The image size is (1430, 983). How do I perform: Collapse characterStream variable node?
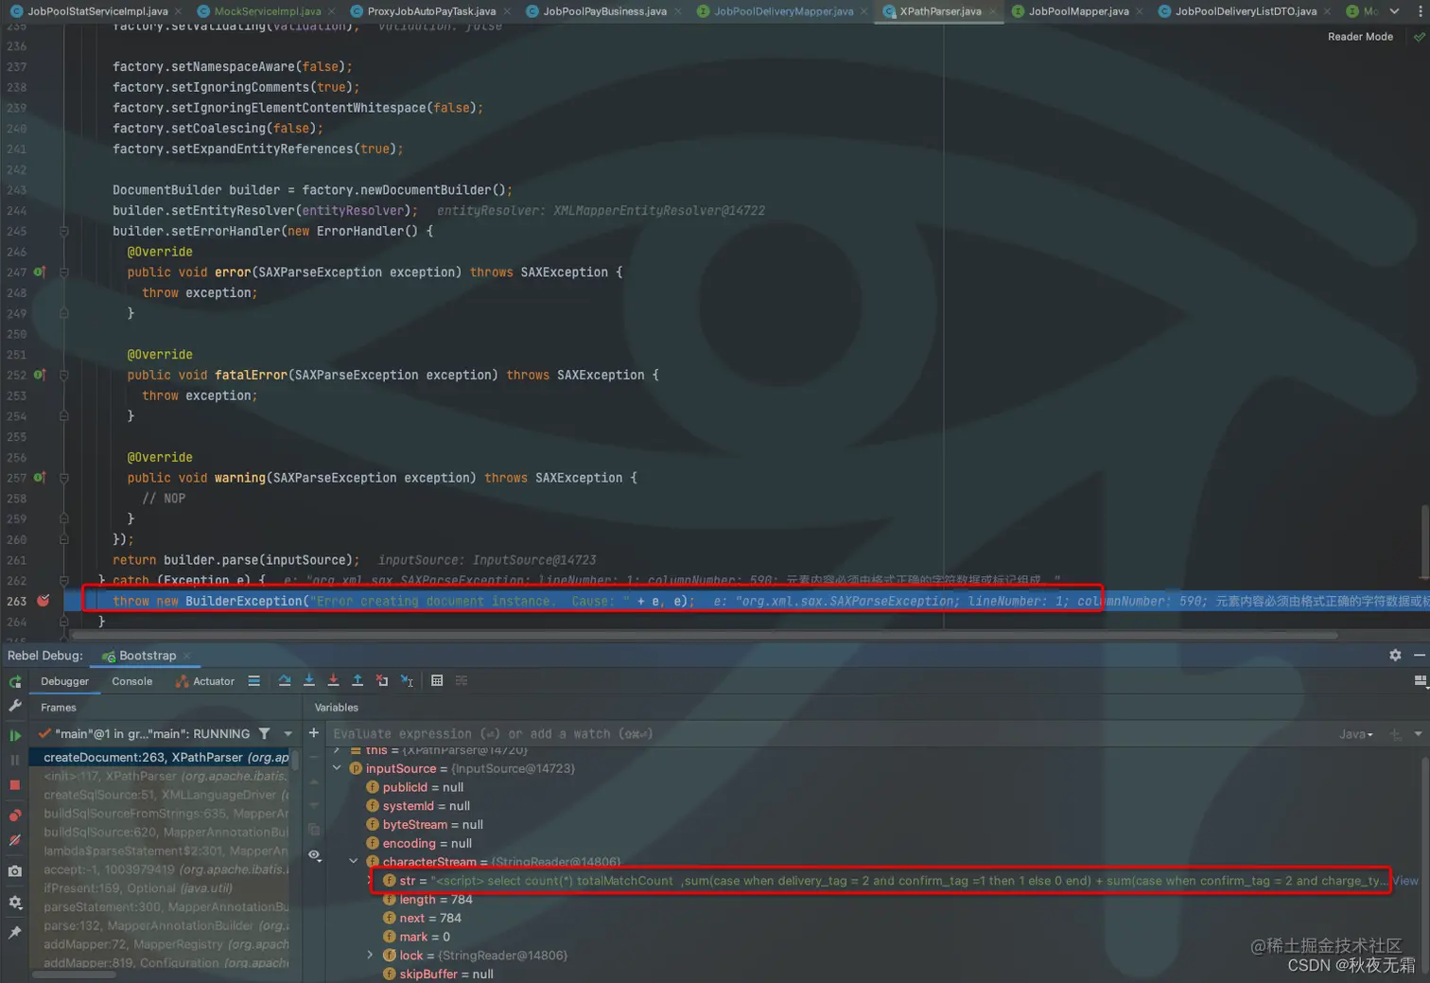(x=354, y=862)
